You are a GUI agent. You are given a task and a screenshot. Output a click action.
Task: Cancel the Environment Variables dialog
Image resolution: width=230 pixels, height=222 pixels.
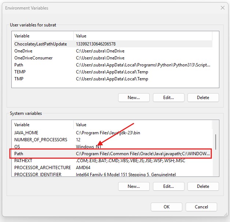[201, 207]
